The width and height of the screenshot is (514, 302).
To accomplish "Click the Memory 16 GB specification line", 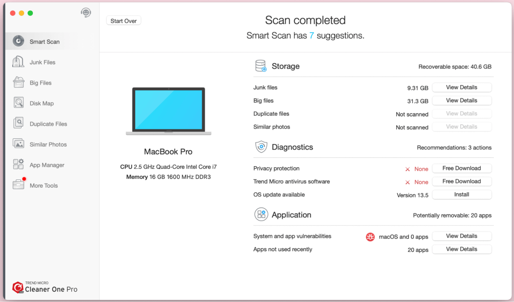I will 169,177.
